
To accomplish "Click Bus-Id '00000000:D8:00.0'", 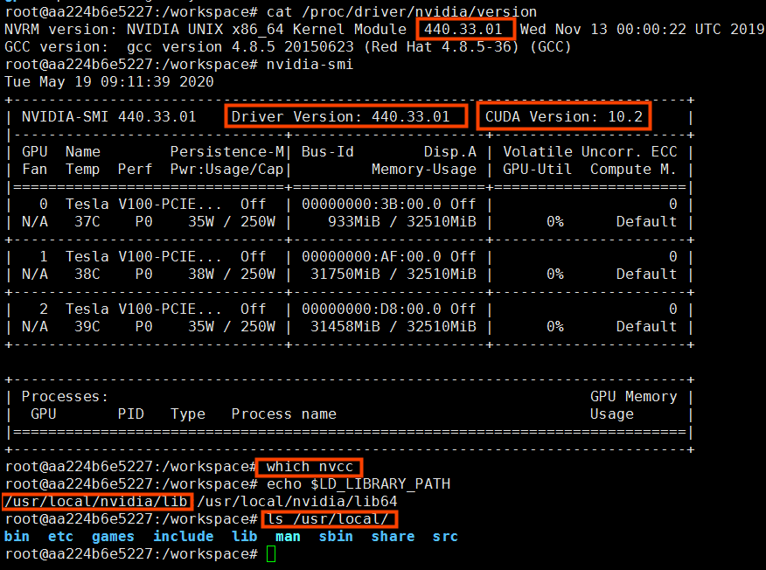I will pyautogui.click(x=372, y=309).
